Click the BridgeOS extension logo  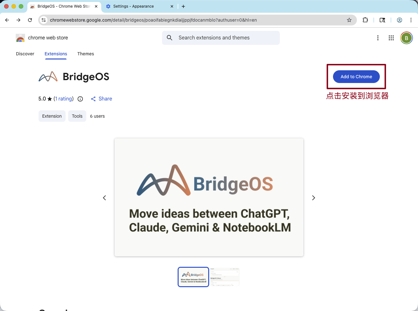click(48, 76)
